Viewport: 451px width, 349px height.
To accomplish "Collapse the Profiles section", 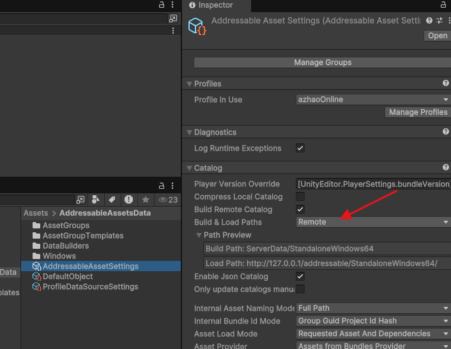I will (x=189, y=84).
